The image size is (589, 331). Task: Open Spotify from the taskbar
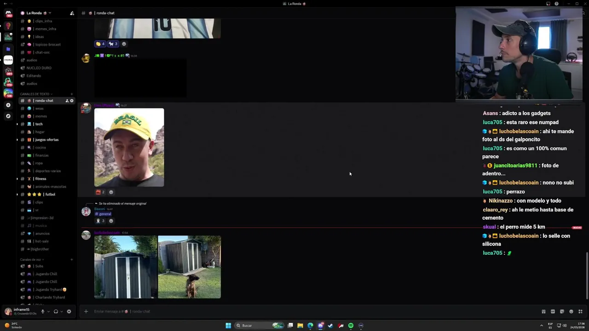[x=351, y=325]
